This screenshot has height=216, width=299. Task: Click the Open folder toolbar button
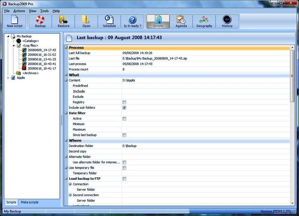tap(86, 21)
